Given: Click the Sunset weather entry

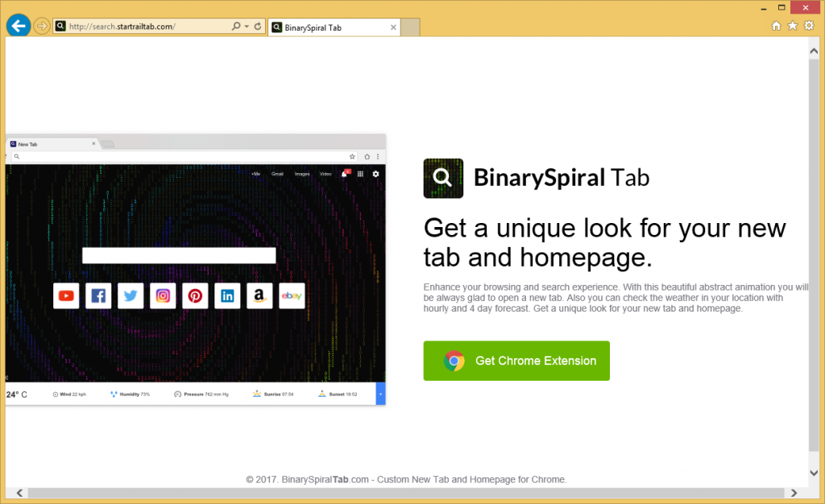Looking at the screenshot, I should click(x=338, y=395).
